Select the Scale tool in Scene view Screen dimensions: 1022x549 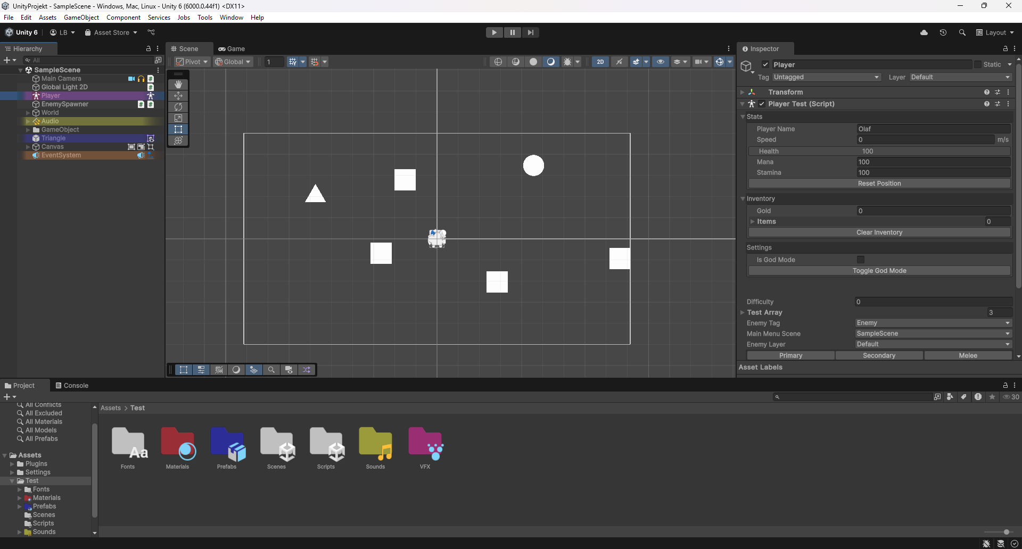tap(178, 118)
